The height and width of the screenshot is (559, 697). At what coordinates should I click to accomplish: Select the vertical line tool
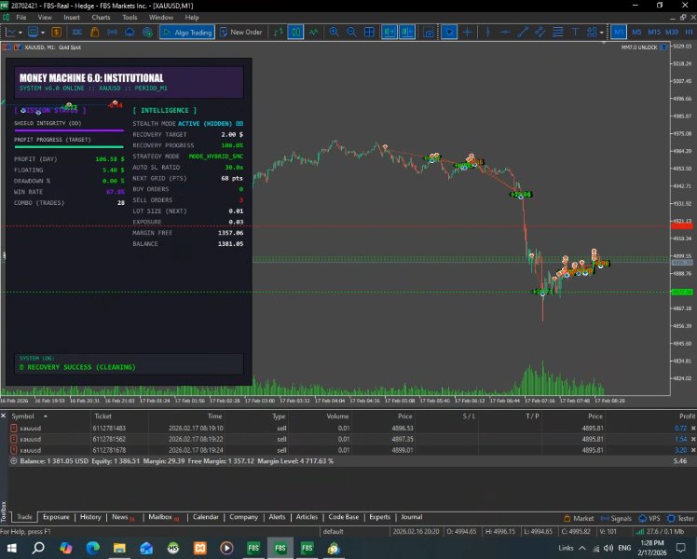tap(487, 32)
